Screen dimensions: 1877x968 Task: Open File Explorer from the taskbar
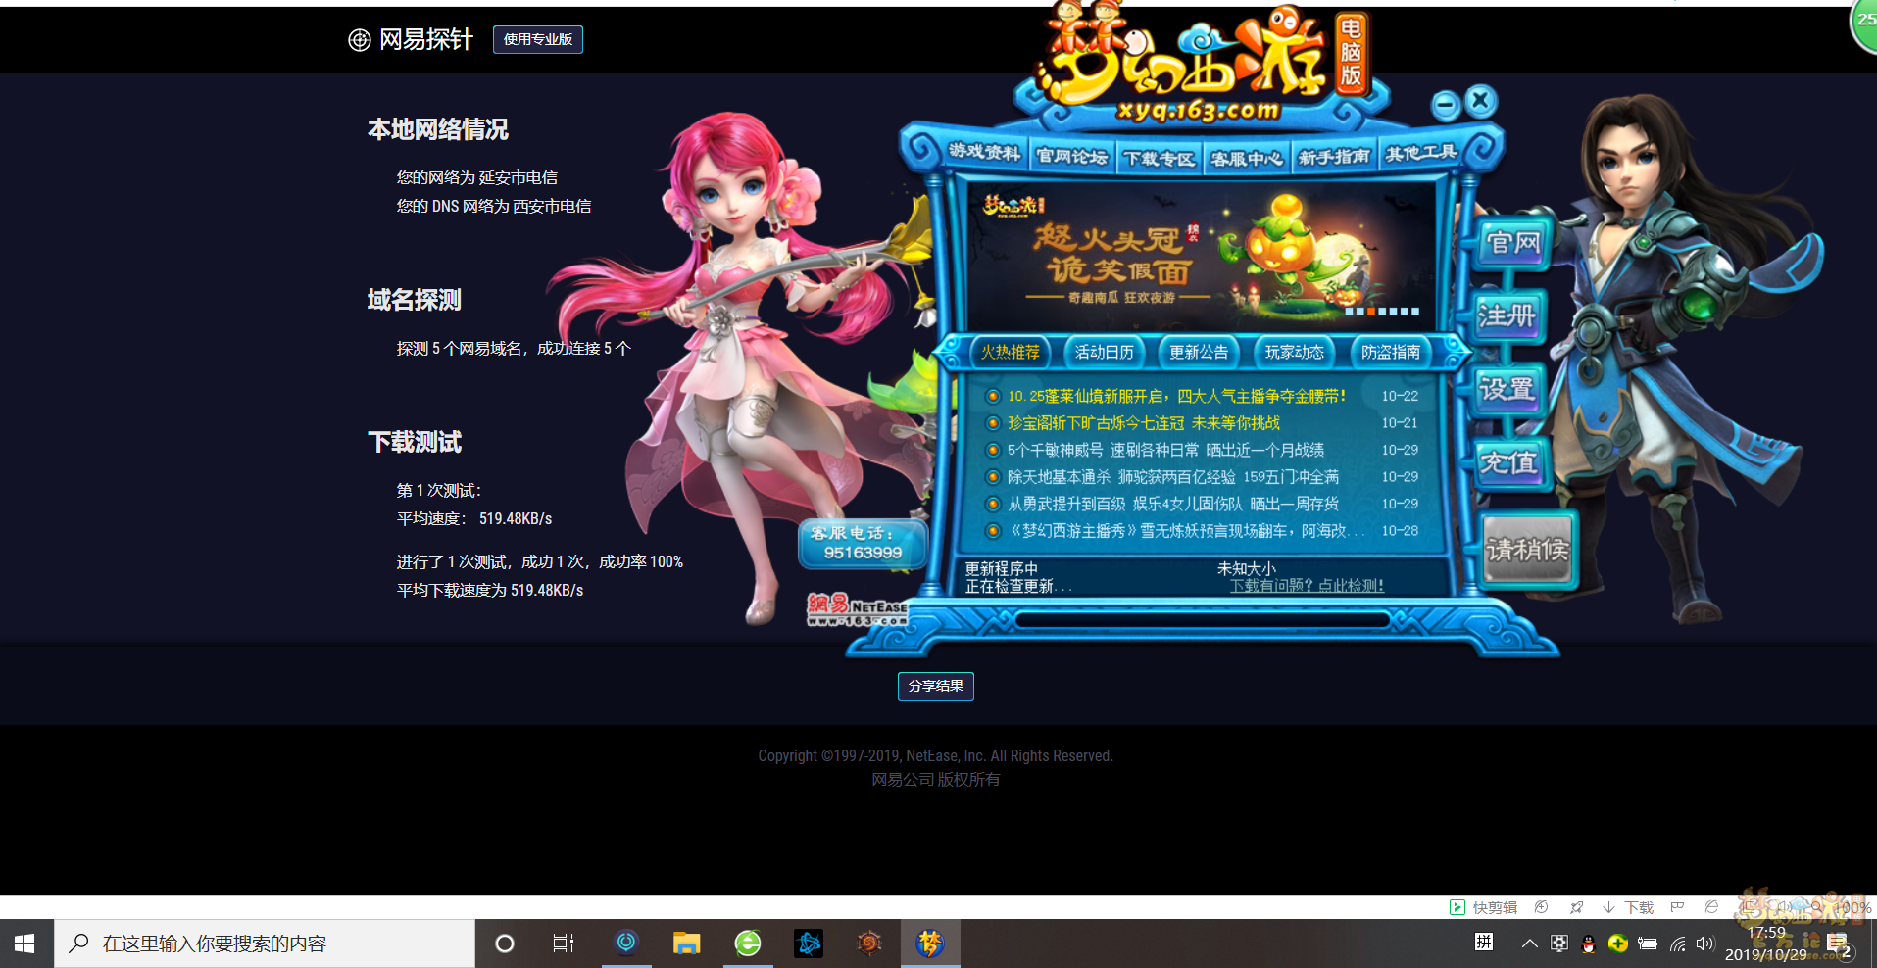[x=686, y=944]
